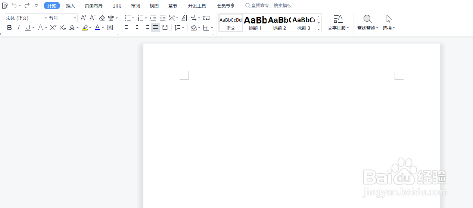Screen dimensions: 473x208
Task: Toggle italic formatting
Action: coord(19,28)
